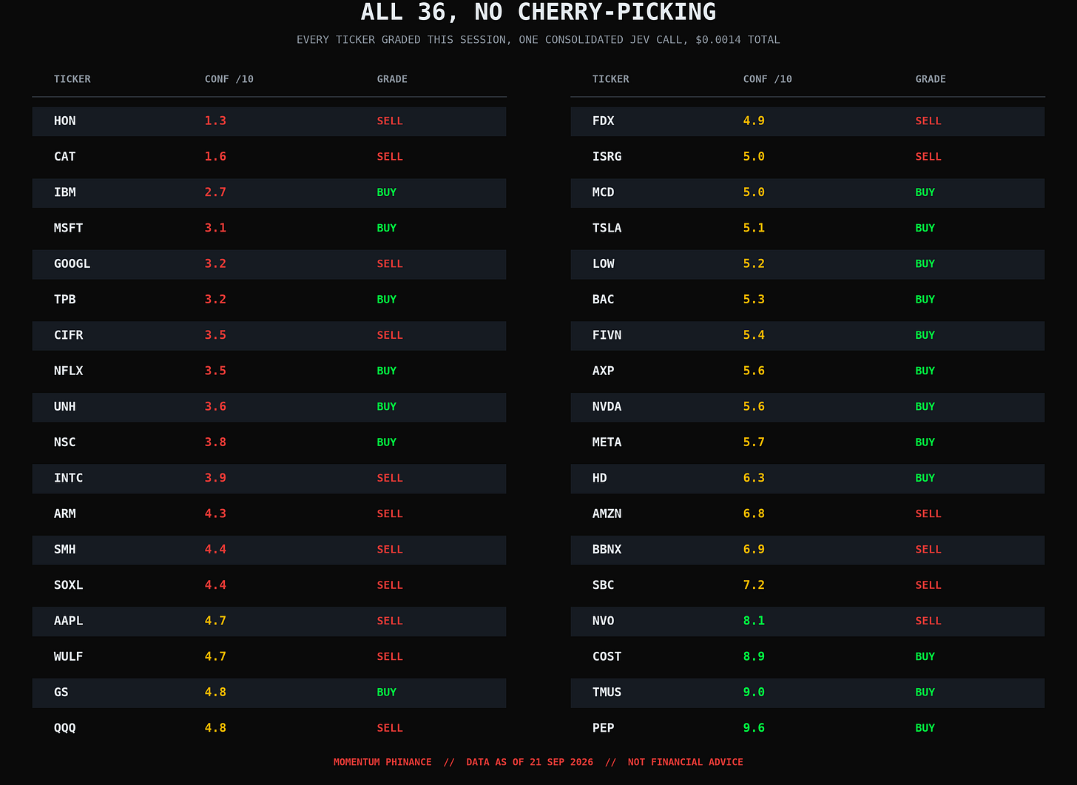Click the BUY grade for TPB
The width and height of the screenshot is (1077, 785).
(387, 300)
